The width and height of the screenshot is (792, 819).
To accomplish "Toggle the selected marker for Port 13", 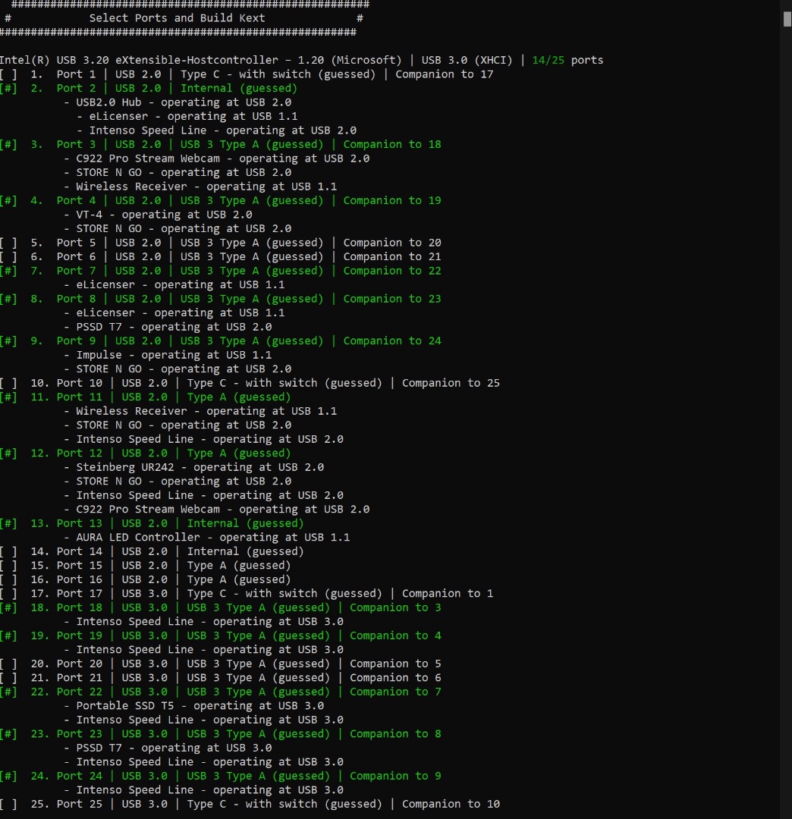I will [8, 524].
